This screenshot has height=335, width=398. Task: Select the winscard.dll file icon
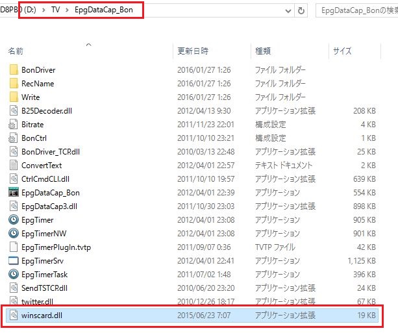click(14, 316)
